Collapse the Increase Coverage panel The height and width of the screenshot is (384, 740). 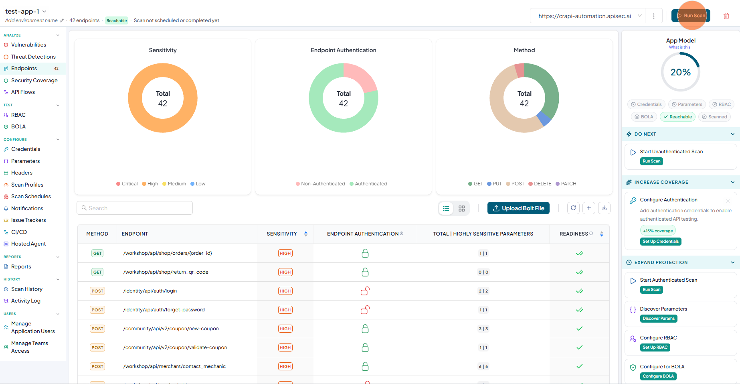733,182
